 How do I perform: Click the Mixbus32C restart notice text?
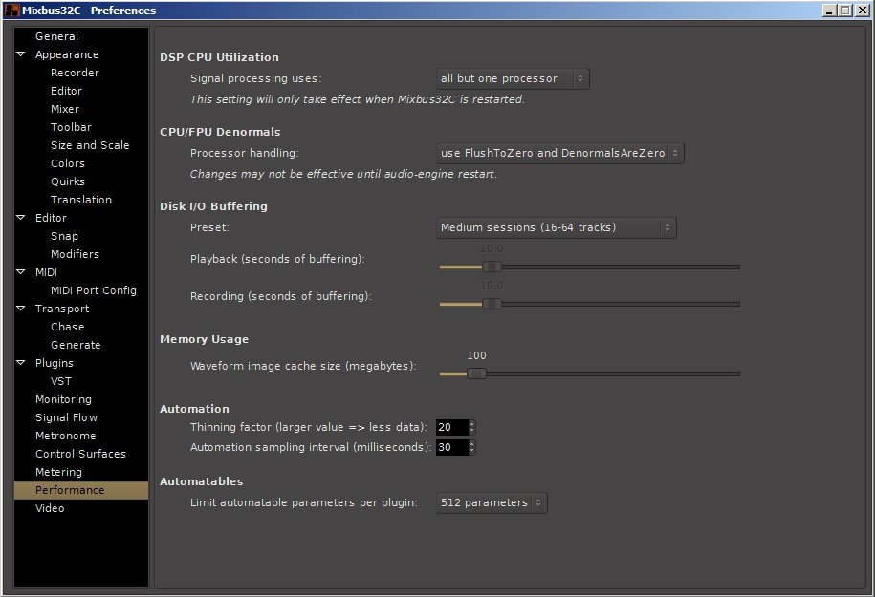[x=357, y=99]
